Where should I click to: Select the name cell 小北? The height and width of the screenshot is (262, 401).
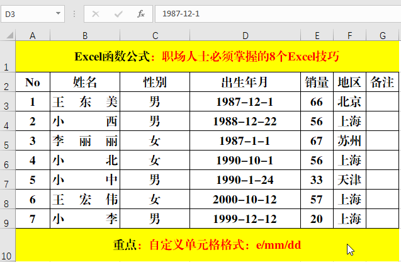coord(85,160)
